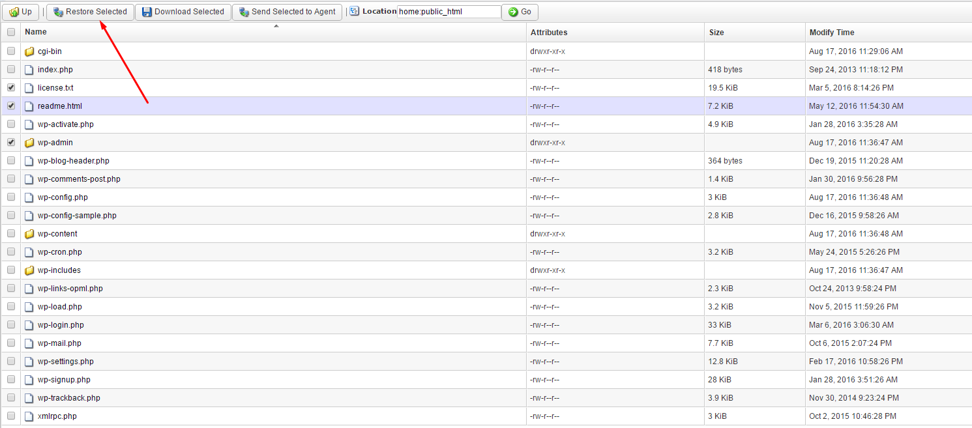The image size is (972, 428).
Task: Click the Restore Selected button
Action: (90, 12)
